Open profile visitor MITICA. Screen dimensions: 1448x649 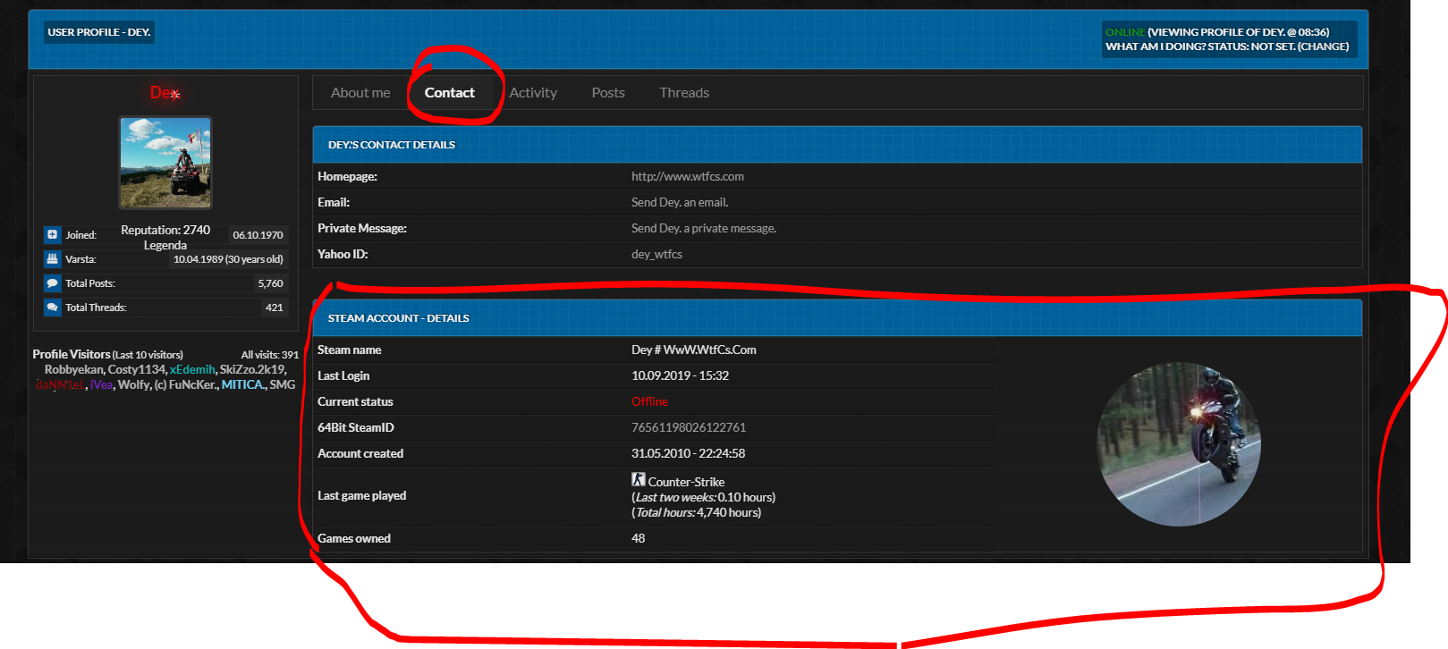[242, 385]
